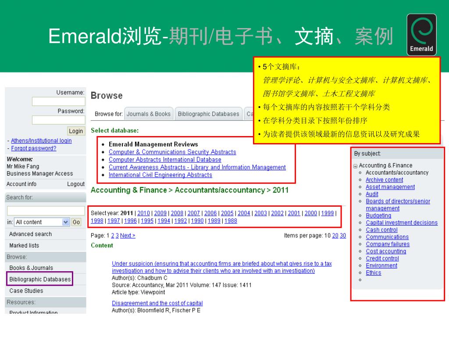
Task: Select year 2007
Action: pyautogui.click(x=193, y=213)
